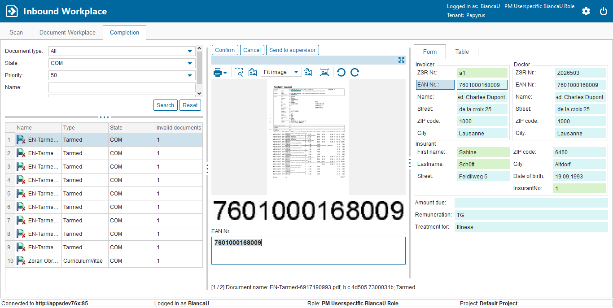Rotate image clockwise
Viewport: 613px width, 308px height.
tap(355, 72)
